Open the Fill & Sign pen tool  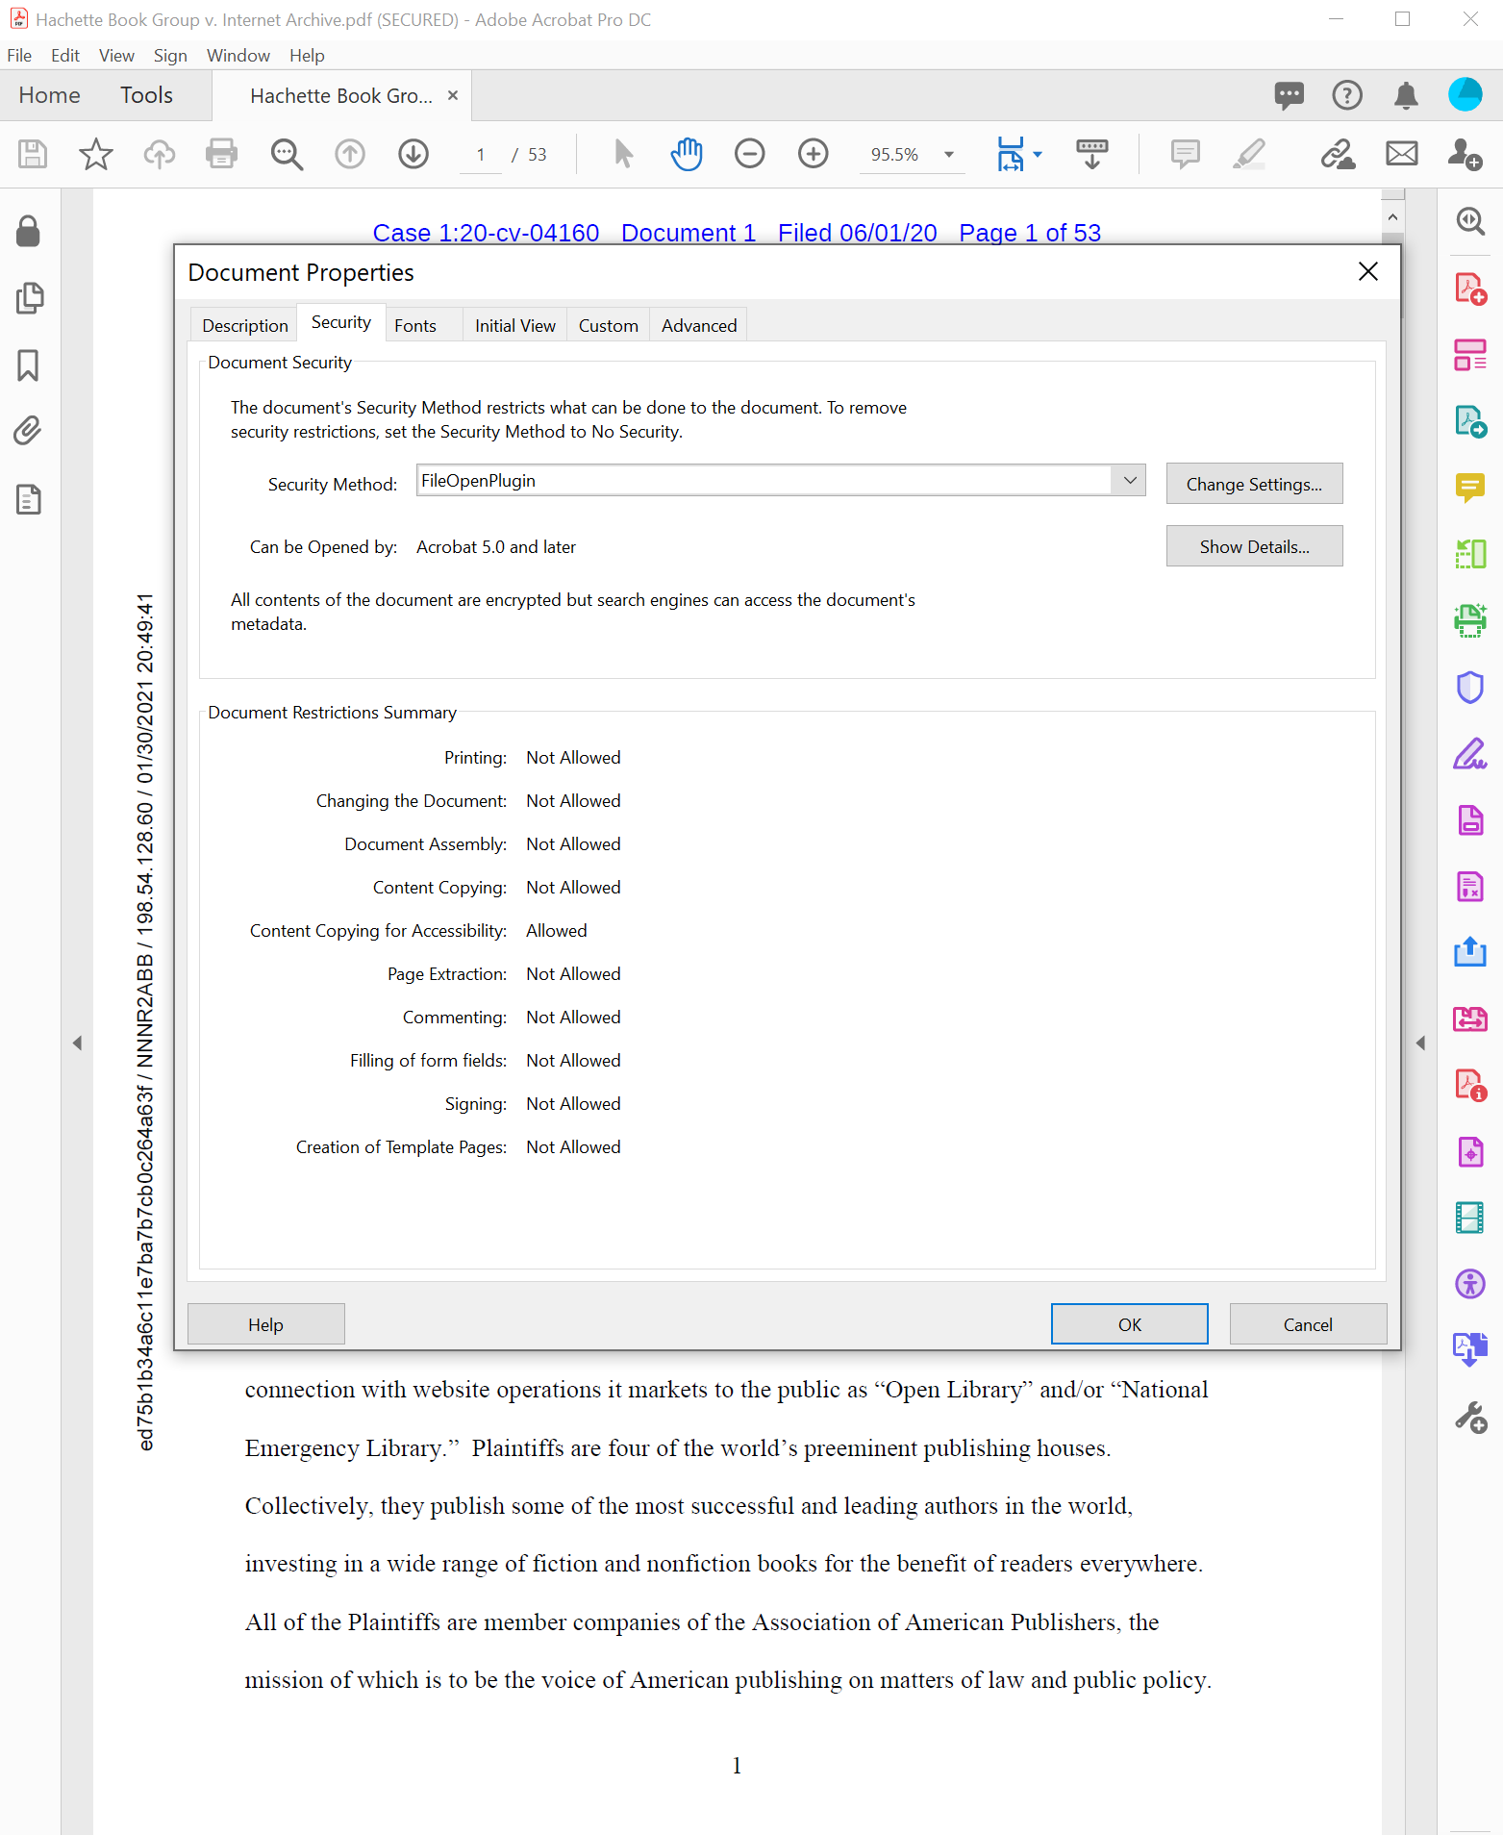coord(1470,754)
